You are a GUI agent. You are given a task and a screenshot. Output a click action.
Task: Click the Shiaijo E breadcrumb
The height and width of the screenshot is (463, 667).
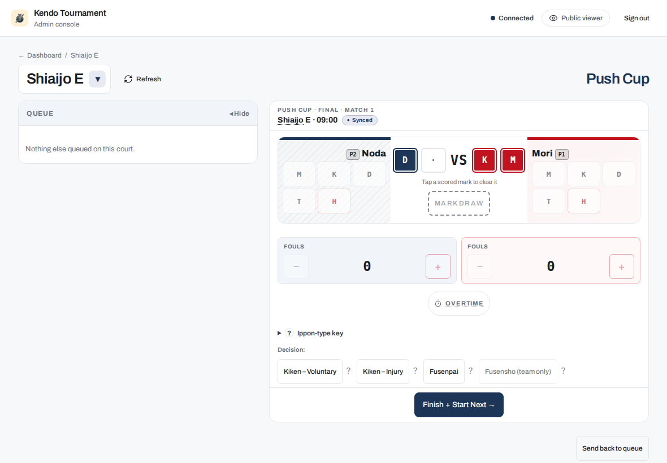84,55
